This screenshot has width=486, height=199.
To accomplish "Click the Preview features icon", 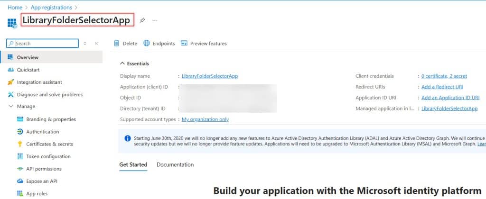I will click(x=184, y=43).
